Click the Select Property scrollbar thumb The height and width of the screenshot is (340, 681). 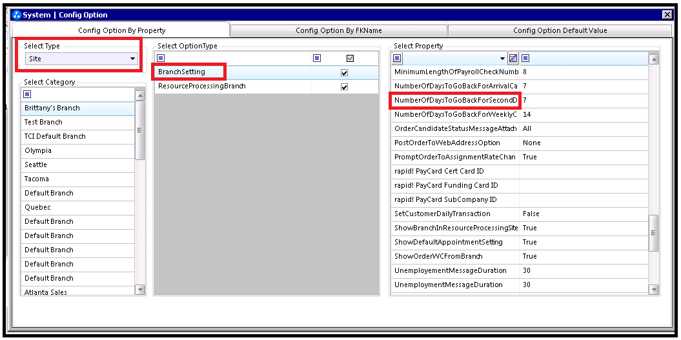coord(653,233)
